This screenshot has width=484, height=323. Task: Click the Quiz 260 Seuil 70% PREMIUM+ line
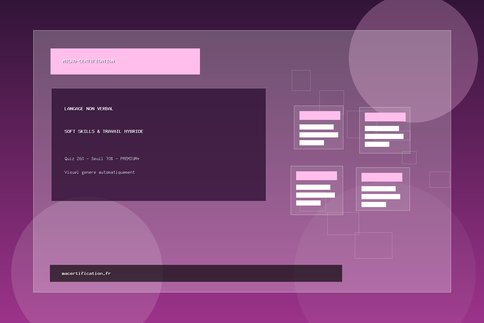pyautogui.click(x=102, y=159)
